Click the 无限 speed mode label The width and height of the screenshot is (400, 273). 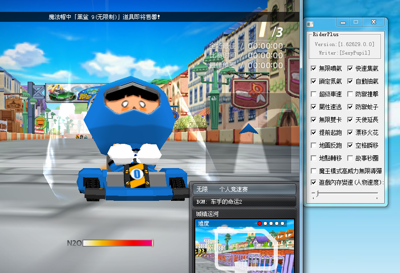click(x=202, y=189)
